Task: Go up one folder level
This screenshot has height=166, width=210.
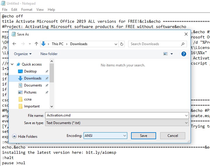Action: click(36, 44)
